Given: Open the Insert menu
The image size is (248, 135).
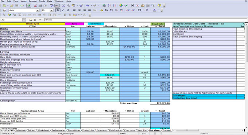Looking at the screenshot, I should tap(24, 1).
